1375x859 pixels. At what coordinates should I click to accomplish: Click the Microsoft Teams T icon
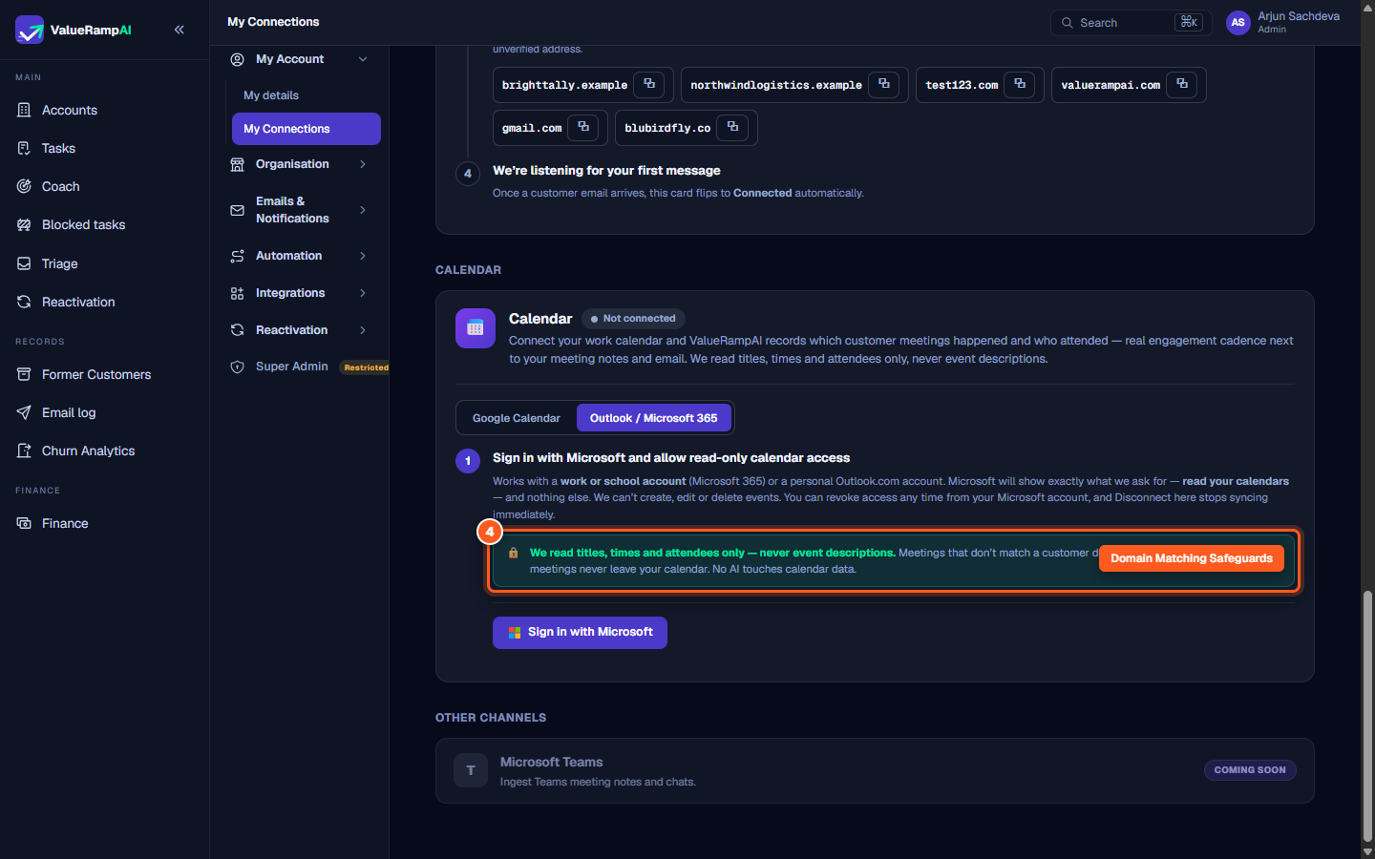point(471,770)
